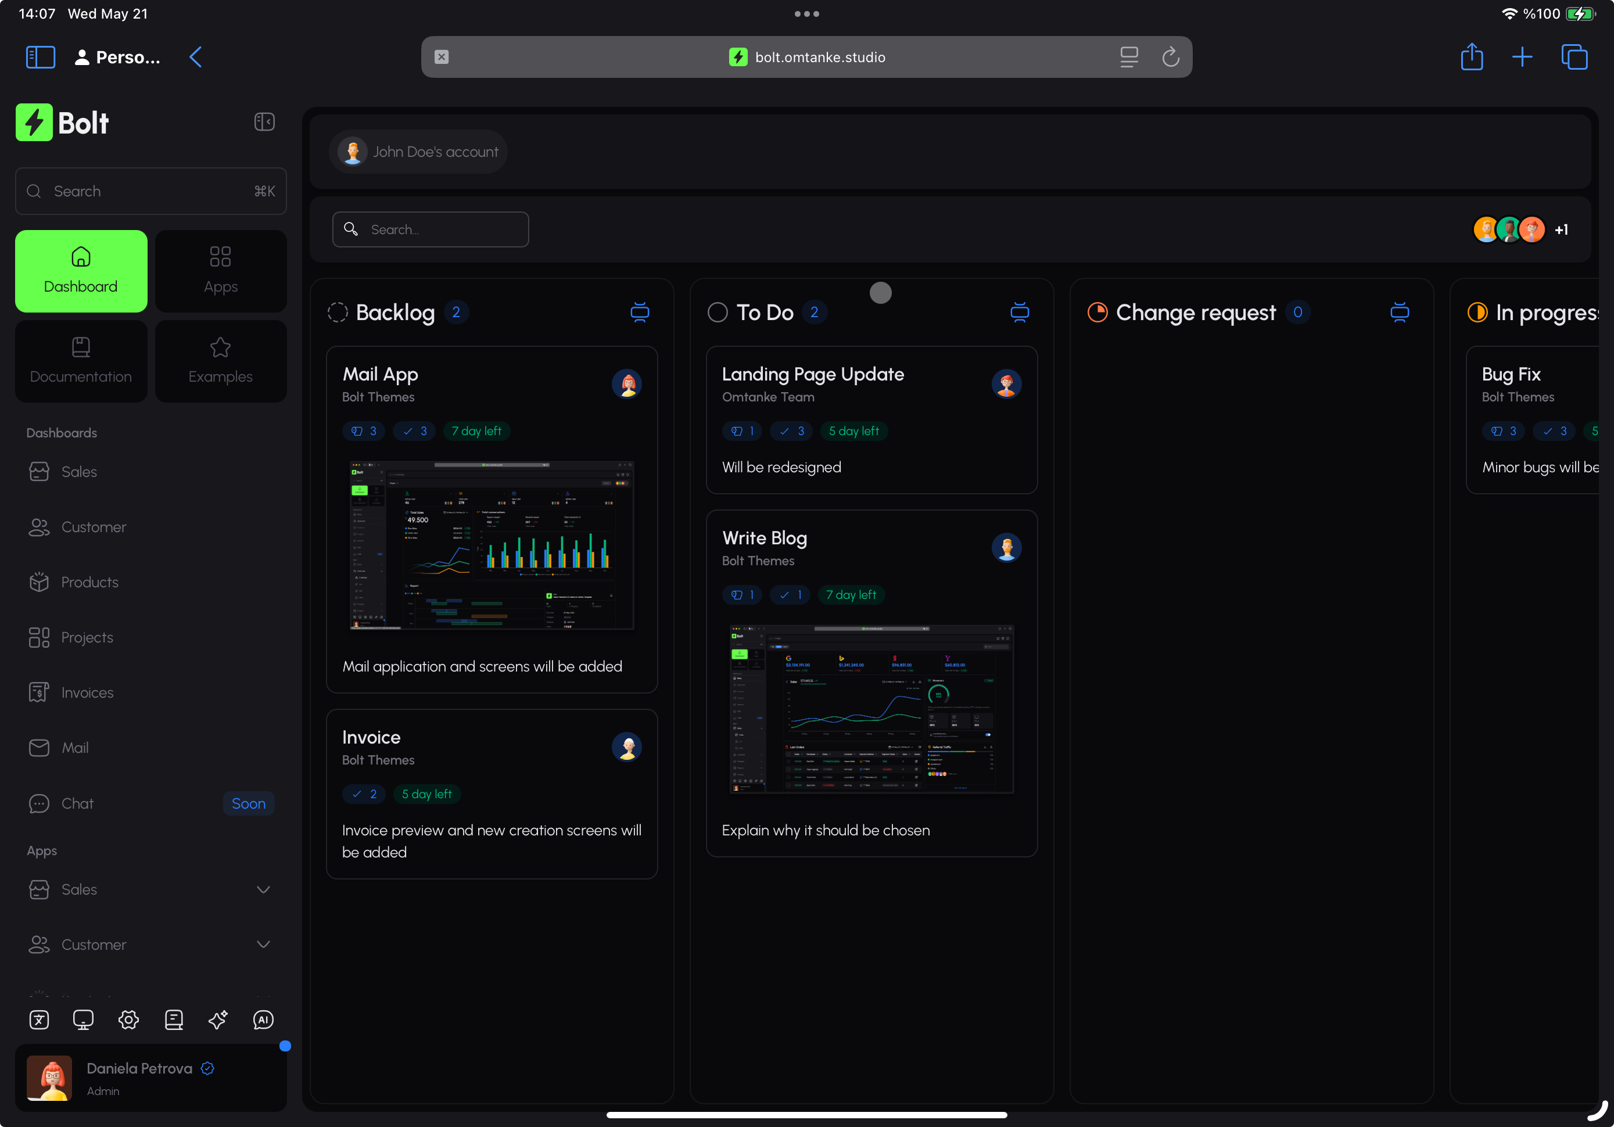Screen dimensions: 1614x1127
Task: Toggle Reader view in address bar
Action: [x=1128, y=57]
